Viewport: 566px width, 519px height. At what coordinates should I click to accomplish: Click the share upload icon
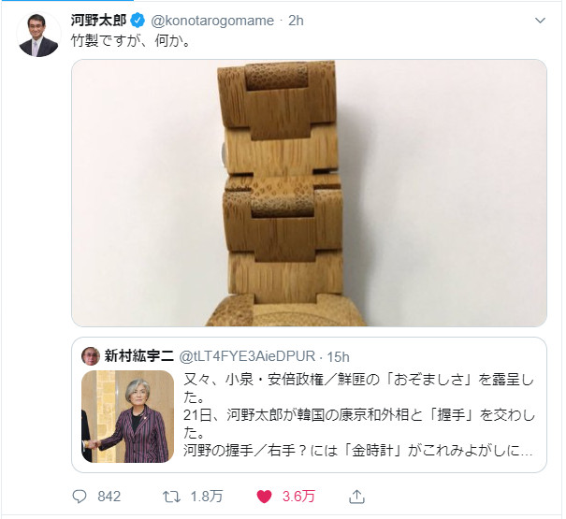(x=356, y=497)
